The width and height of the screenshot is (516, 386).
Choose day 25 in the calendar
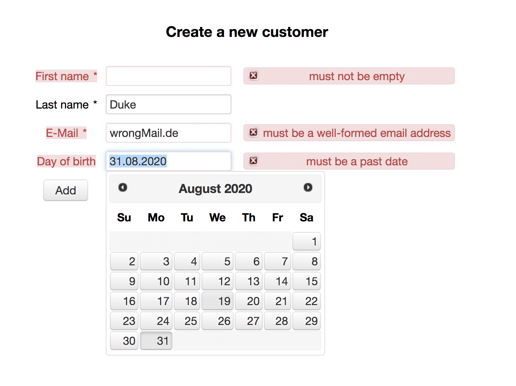coord(187,321)
